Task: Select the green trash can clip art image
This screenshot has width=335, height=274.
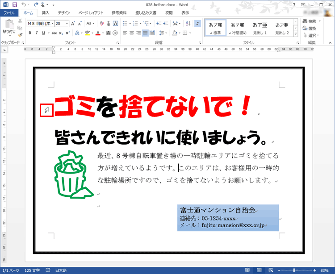Action: (x=74, y=174)
